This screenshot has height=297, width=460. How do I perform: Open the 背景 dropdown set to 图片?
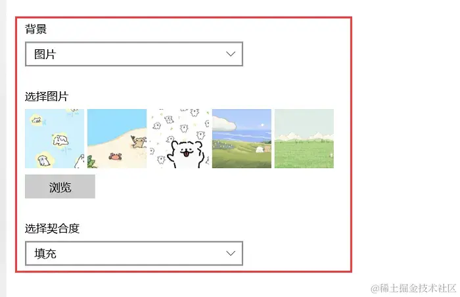pos(134,54)
